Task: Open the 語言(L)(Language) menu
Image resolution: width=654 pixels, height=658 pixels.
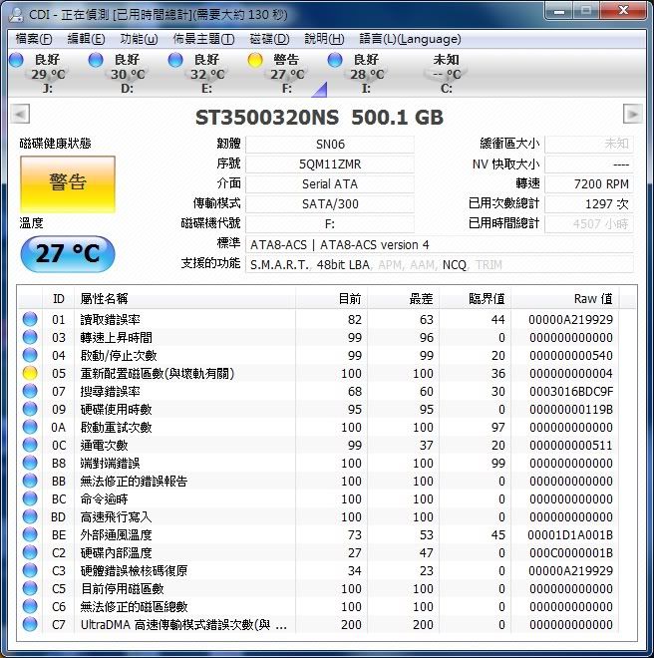Action: [x=410, y=39]
